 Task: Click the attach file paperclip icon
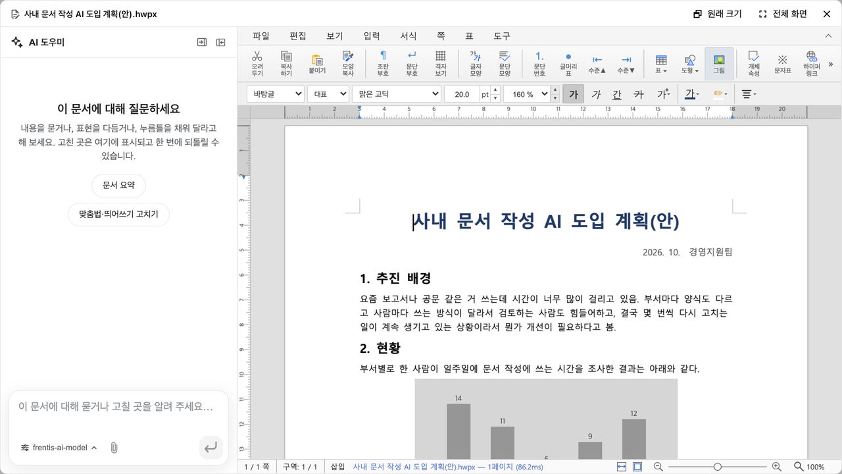(x=114, y=448)
